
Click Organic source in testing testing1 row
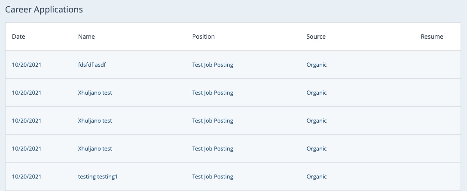point(317,177)
